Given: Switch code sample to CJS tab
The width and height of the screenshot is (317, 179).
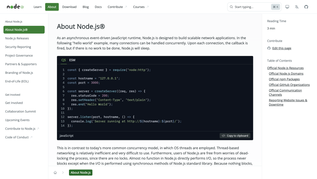Looking at the screenshot, I should (63, 60).
